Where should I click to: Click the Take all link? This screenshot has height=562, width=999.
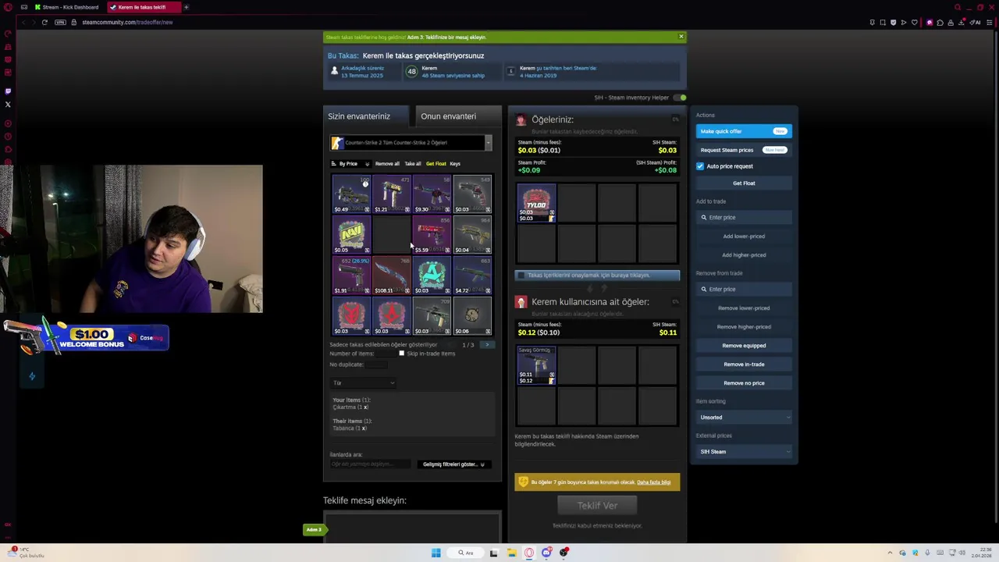pos(413,164)
